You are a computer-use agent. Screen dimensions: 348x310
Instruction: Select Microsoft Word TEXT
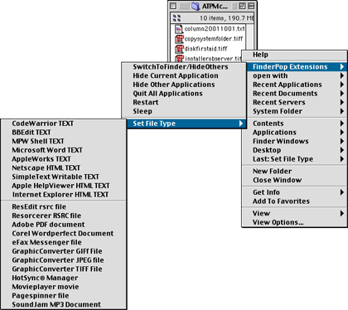(x=64, y=150)
